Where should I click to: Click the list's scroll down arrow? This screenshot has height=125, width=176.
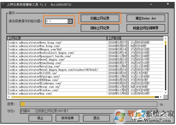click(x=166, y=93)
